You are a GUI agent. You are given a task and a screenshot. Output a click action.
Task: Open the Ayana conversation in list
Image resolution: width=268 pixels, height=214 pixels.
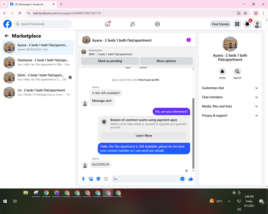[38, 48]
